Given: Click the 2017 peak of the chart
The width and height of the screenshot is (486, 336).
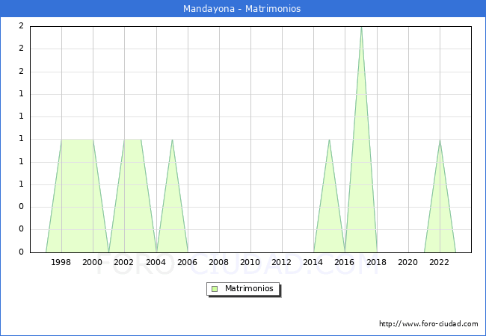Looking at the screenshot, I should pyautogui.click(x=361, y=27).
